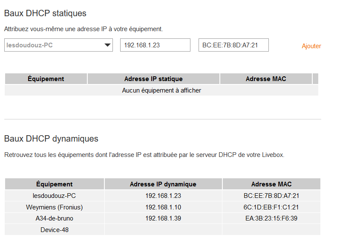Click the static IP address input field
The width and height of the screenshot is (337, 238).
[155, 45]
